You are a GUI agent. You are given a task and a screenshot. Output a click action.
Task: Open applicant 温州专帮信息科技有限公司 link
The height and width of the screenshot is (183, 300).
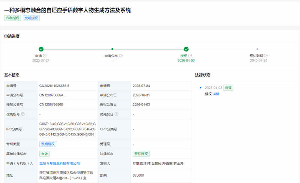(x=60, y=163)
